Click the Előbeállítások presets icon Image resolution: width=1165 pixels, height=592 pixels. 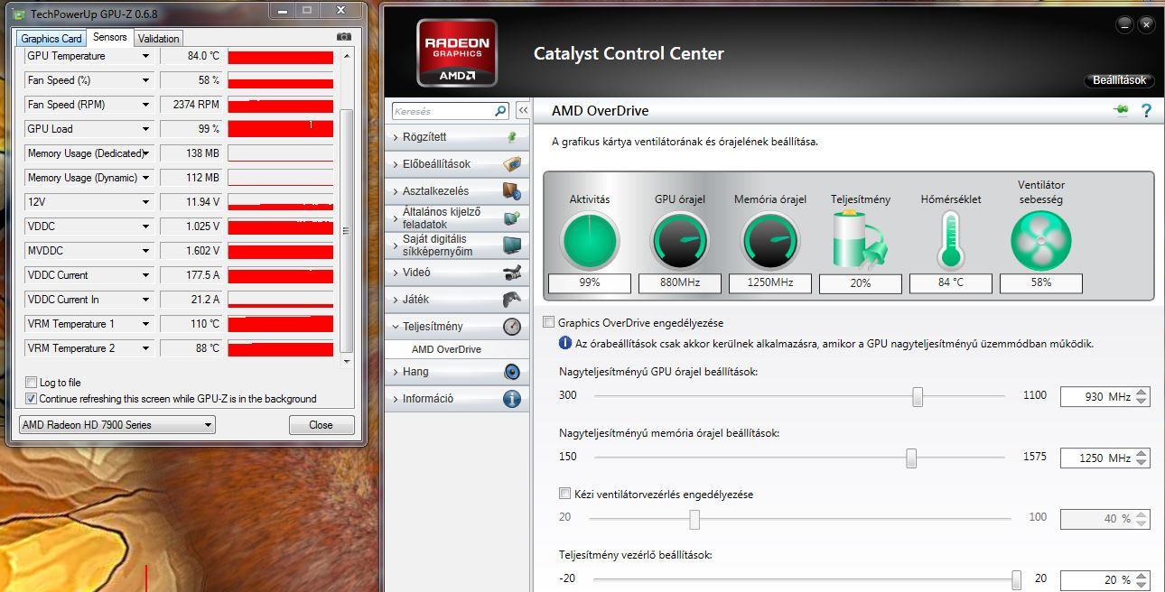click(512, 164)
